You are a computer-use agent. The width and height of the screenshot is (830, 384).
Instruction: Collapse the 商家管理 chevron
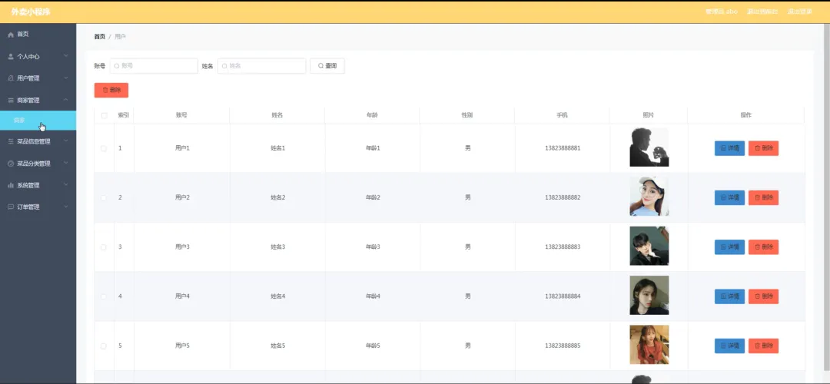coord(66,100)
